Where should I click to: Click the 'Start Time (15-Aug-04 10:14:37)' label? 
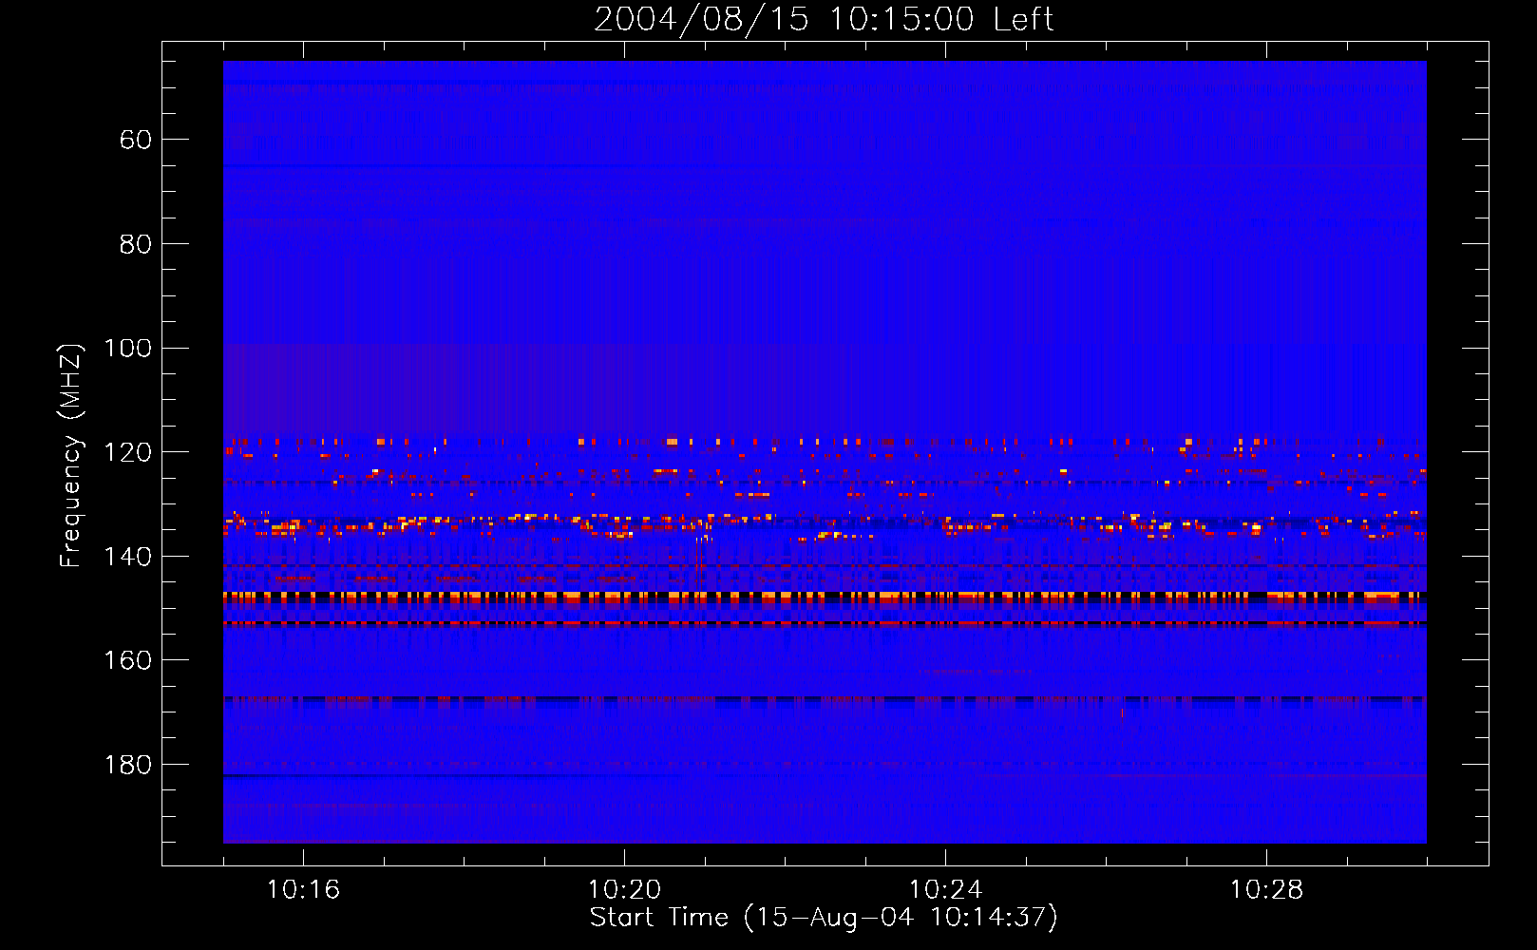click(x=824, y=918)
